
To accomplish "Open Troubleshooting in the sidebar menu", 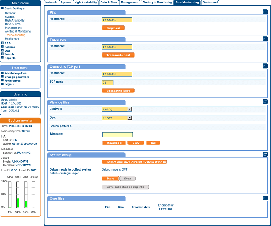I will point(15,35).
